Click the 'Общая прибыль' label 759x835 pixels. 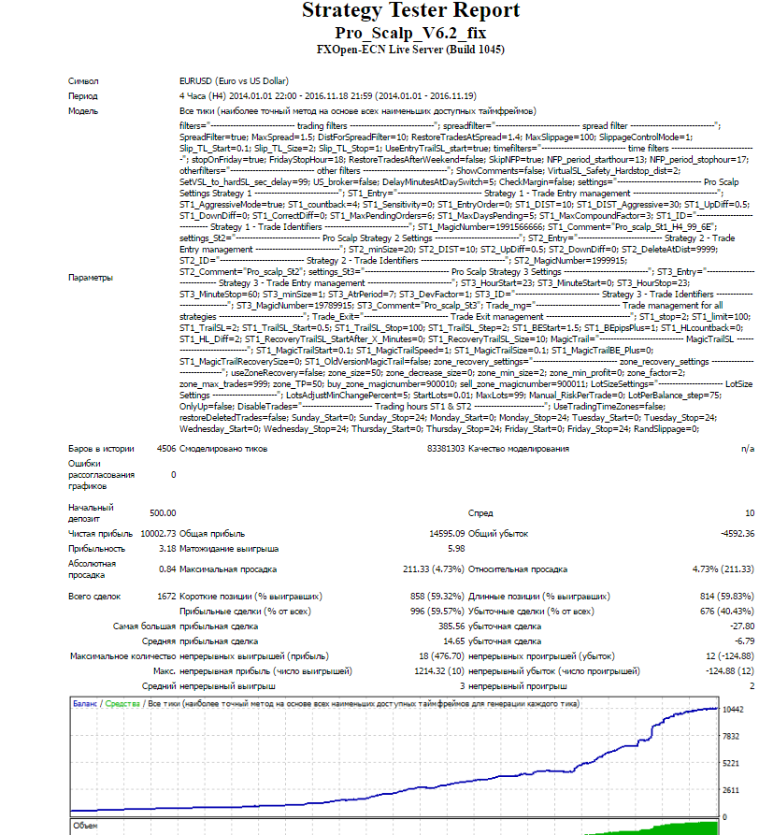coord(212,534)
